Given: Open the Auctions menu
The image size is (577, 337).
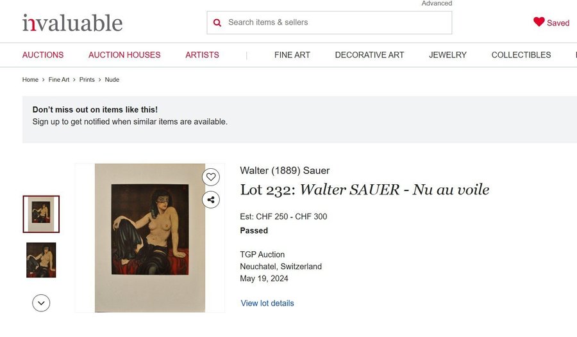Looking at the screenshot, I should 43,55.
